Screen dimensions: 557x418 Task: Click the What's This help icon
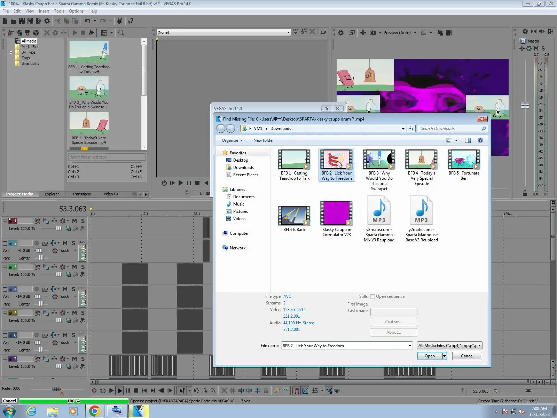click(131, 21)
